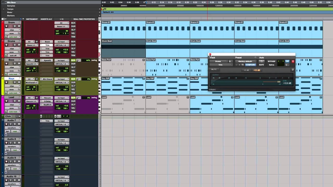Open Audio 7 waveform view dropdown
The width and height of the screenshot is (333, 187).
[x=13, y=128]
